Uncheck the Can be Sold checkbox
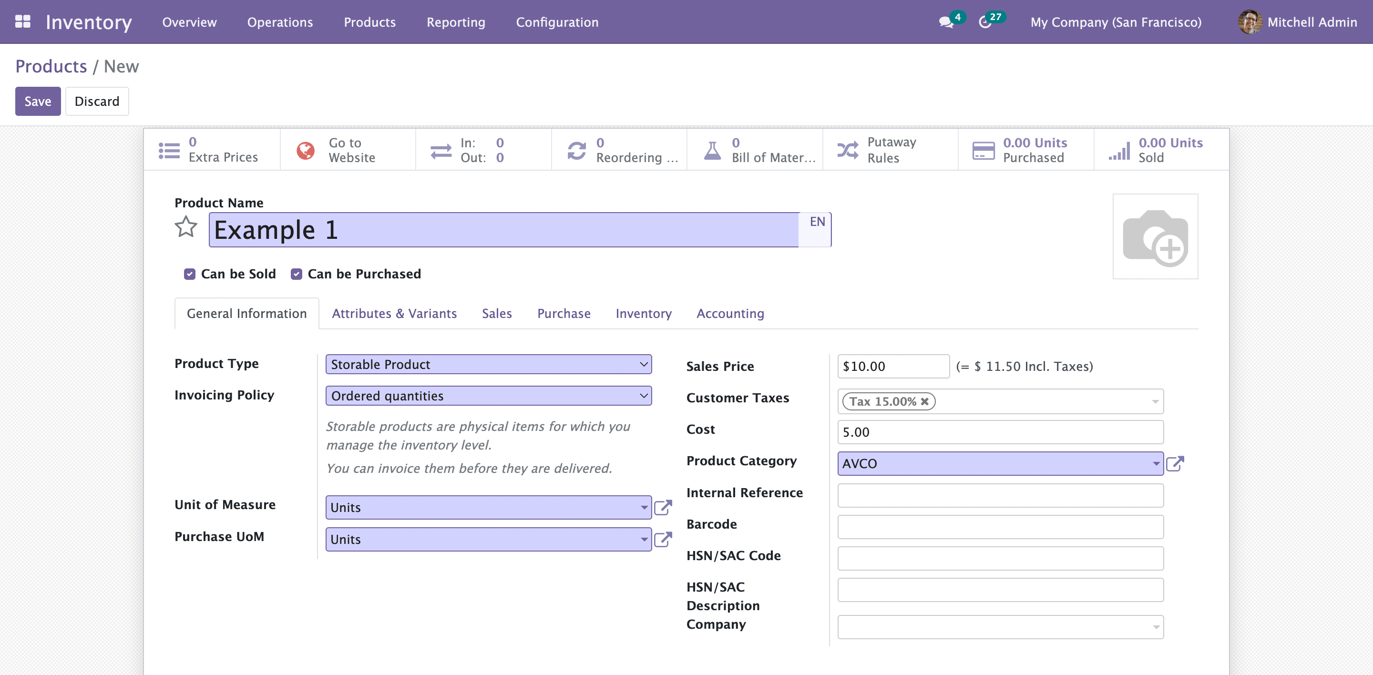Image resolution: width=1373 pixels, height=675 pixels. (x=190, y=274)
